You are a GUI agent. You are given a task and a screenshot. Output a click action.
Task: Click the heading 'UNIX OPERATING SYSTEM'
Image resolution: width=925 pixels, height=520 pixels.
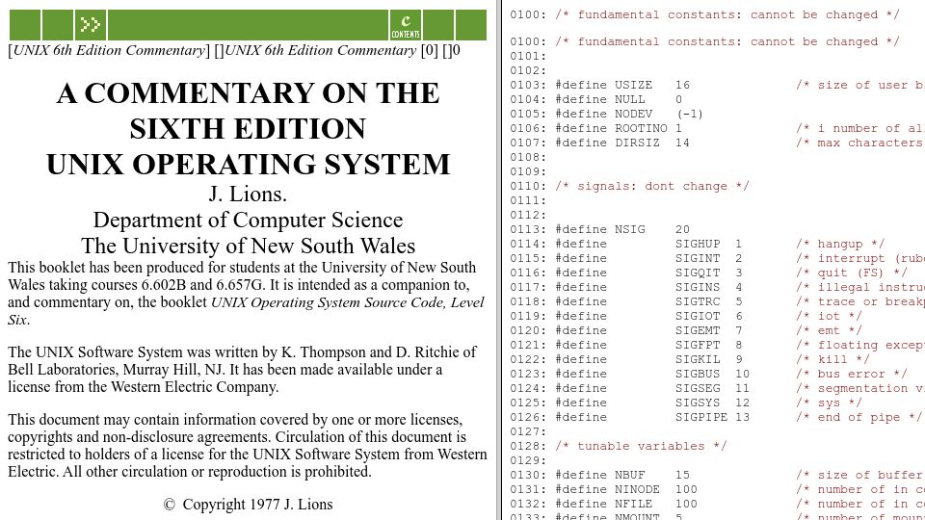tap(248, 164)
